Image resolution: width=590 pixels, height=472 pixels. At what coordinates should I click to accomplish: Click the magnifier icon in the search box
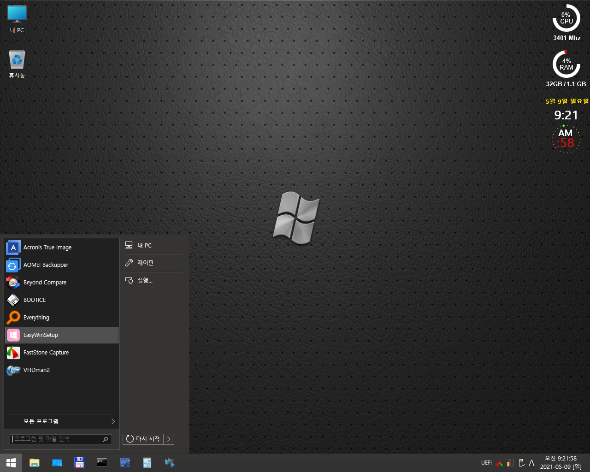[105, 439]
